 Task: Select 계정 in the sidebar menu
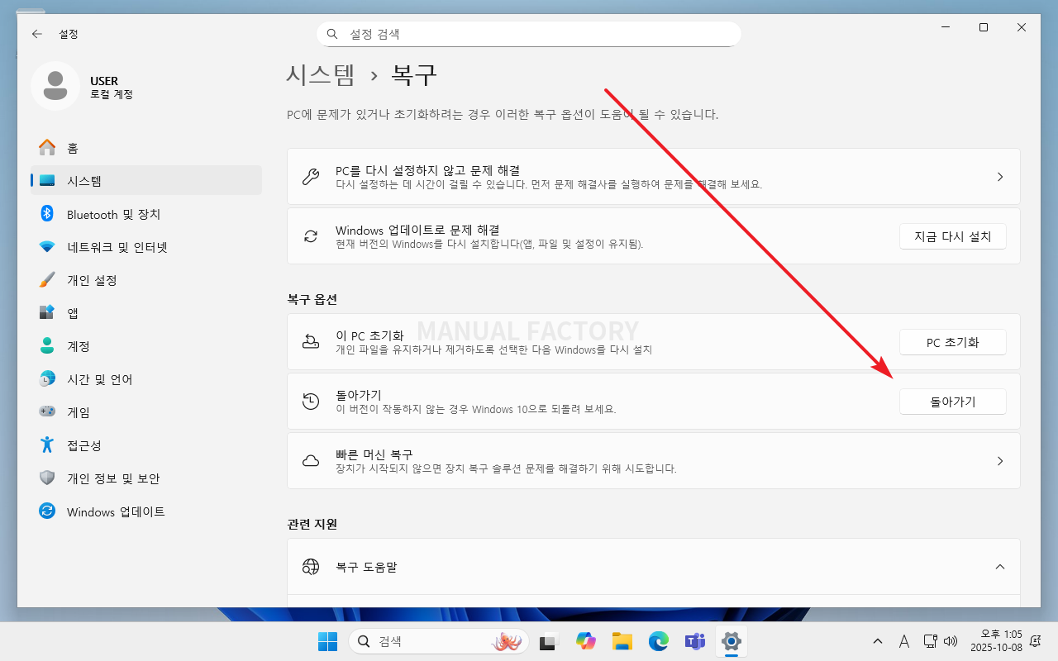79,346
